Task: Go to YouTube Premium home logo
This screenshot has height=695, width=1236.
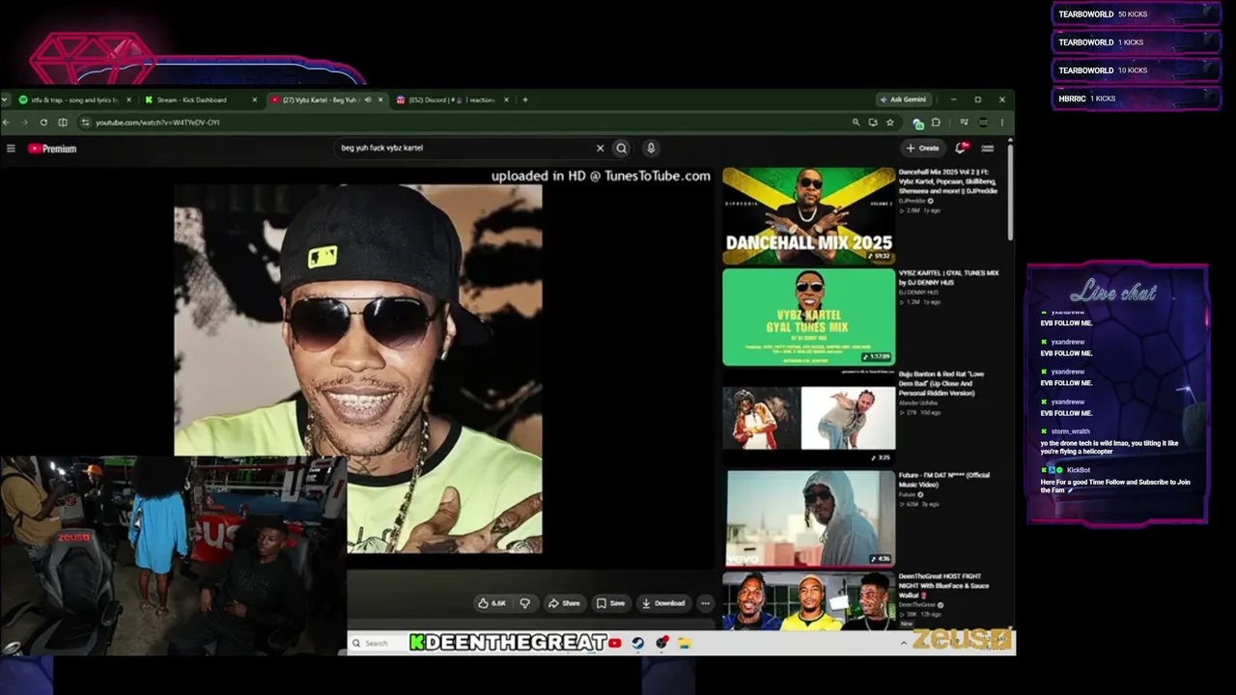Action: 52,149
